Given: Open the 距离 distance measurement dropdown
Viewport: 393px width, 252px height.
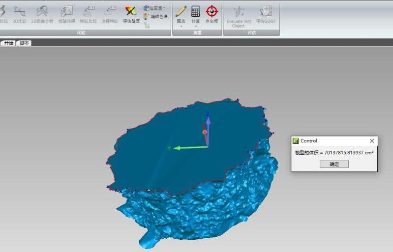Looking at the screenshot, I should [x=181, y=16].
